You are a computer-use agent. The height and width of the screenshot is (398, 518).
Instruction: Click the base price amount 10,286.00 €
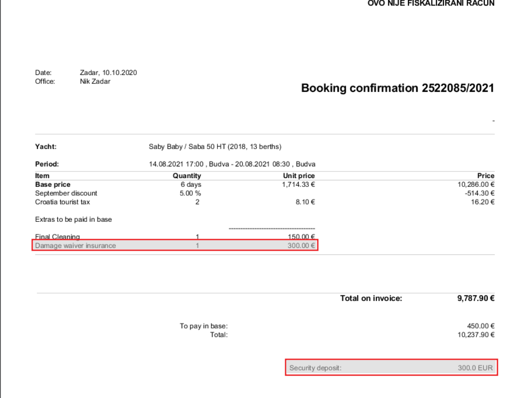476,185
